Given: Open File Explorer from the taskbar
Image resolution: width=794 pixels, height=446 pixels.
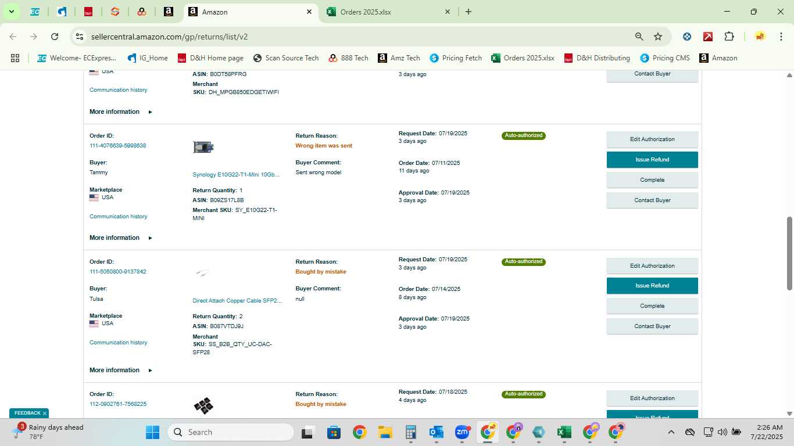Looking at the screenshot, I should [x=385, y=432].
